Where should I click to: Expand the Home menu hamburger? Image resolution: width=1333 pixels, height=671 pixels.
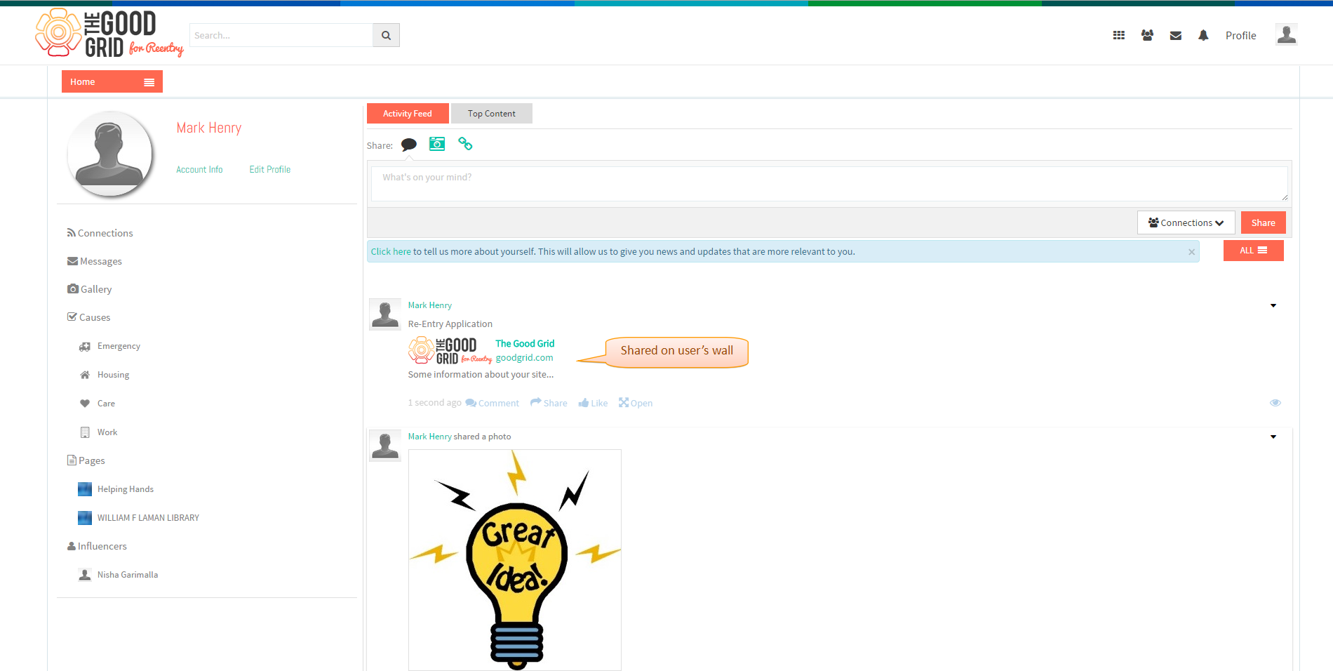(x=149, y=82)
